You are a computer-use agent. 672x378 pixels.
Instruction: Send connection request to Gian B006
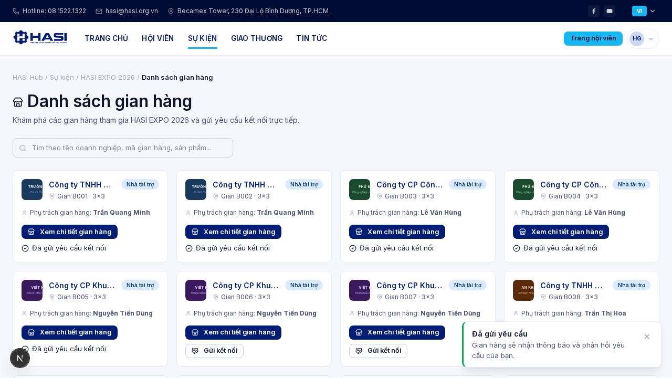(x=214, y=351)
